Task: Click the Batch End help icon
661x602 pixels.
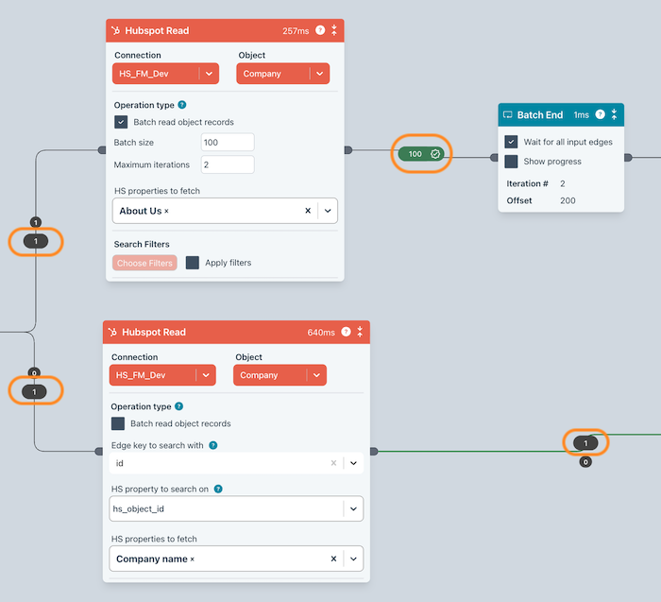Action: click(600, 115)
